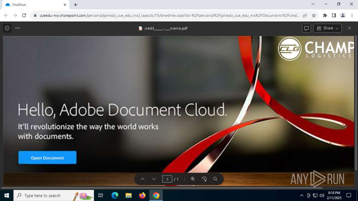Rotate the document with the rotate icon

click(x=204, y=179)
